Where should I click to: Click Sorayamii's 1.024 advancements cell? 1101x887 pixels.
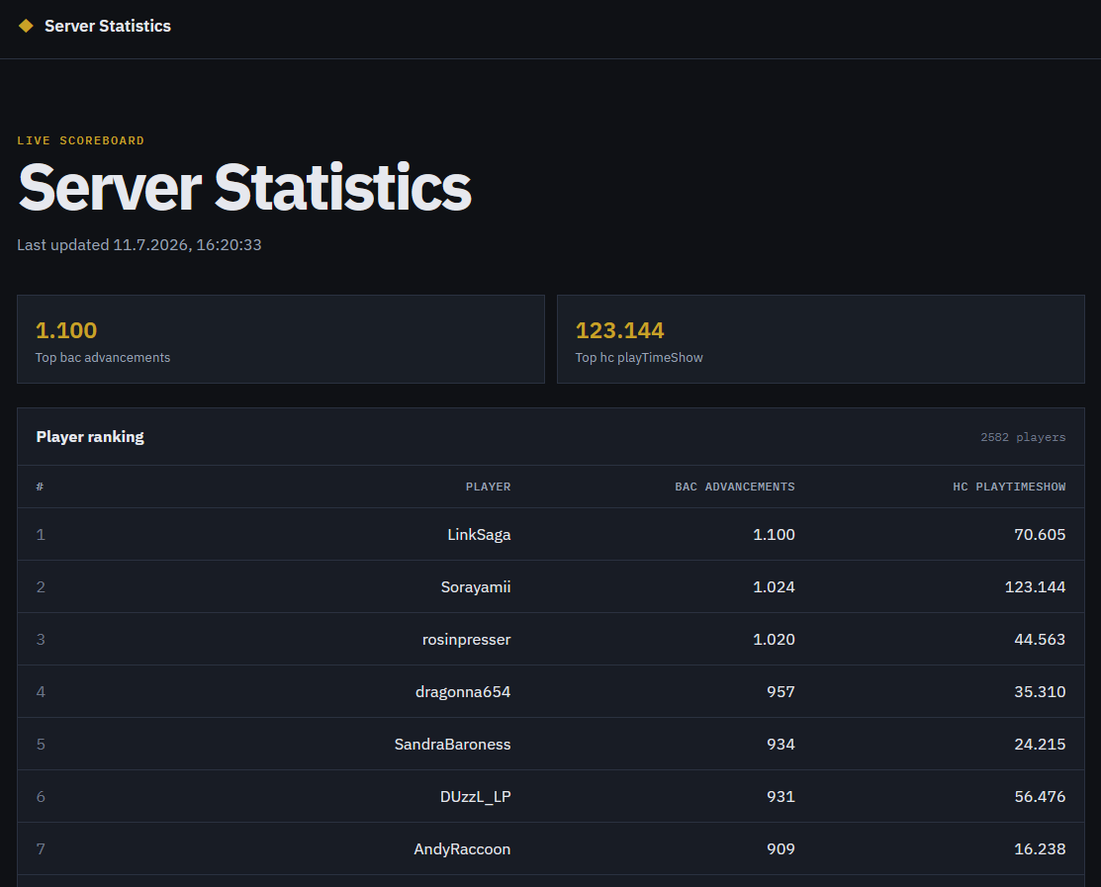click(x=774, y=586)
